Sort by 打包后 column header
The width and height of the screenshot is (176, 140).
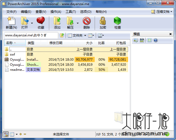[x=118, y=43]
